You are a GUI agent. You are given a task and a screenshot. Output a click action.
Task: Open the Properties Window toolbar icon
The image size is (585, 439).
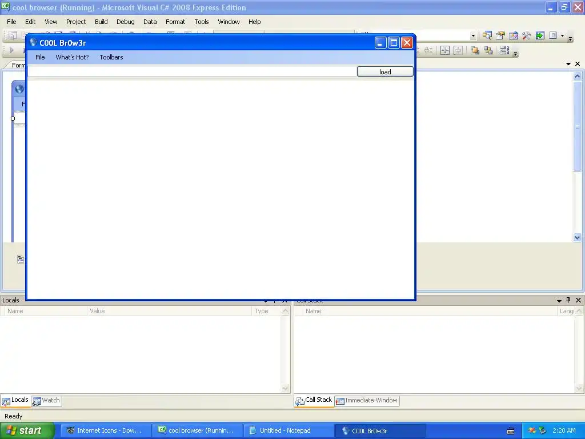(500, 35)
